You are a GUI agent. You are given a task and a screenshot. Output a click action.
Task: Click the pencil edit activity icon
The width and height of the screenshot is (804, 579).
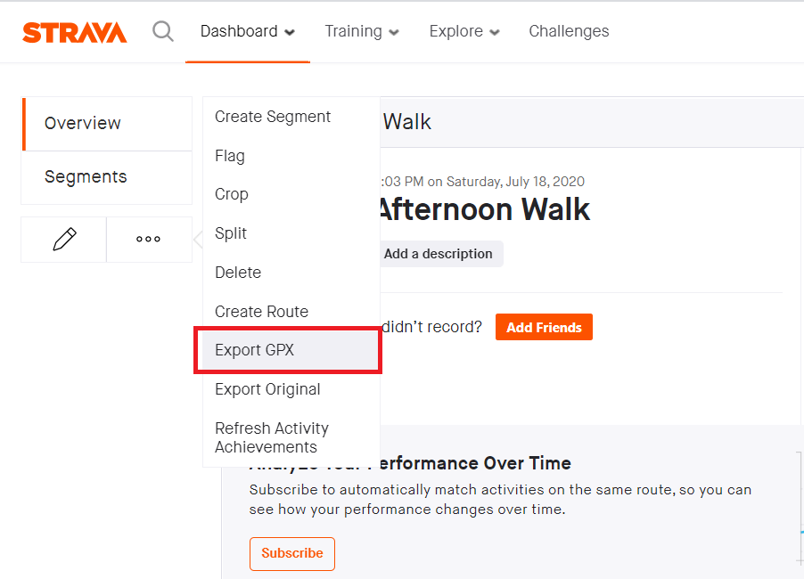64,240
